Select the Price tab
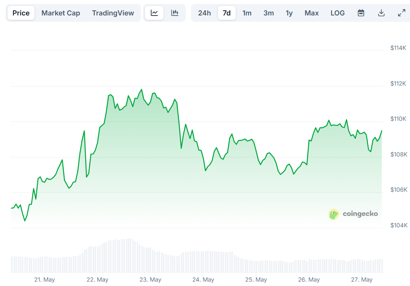 pos(21,13)
